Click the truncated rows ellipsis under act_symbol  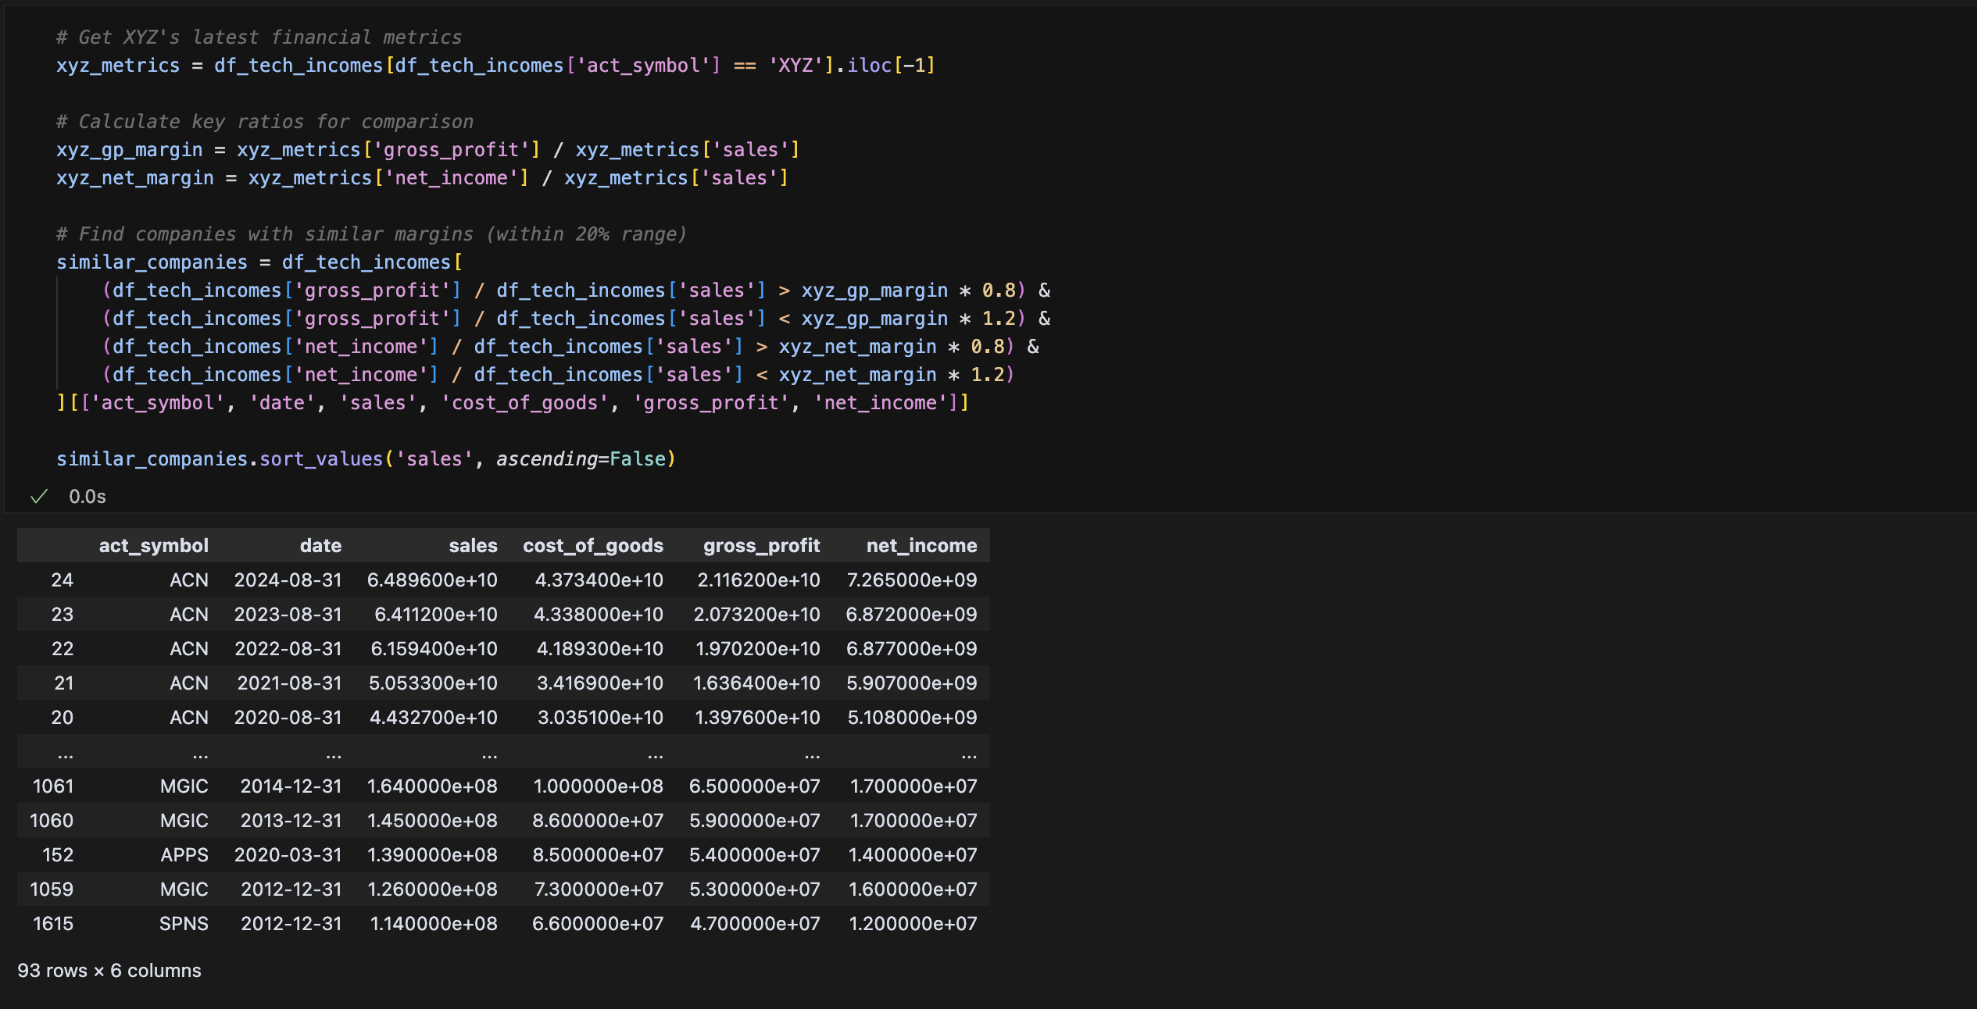click(x=200, y=754)
